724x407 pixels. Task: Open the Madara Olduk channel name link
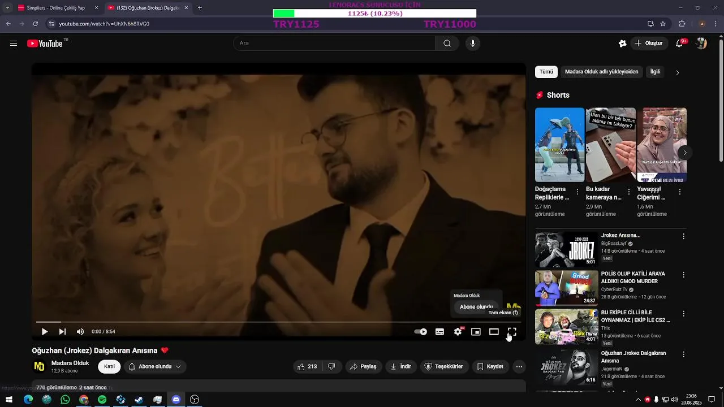click(70, 363)
